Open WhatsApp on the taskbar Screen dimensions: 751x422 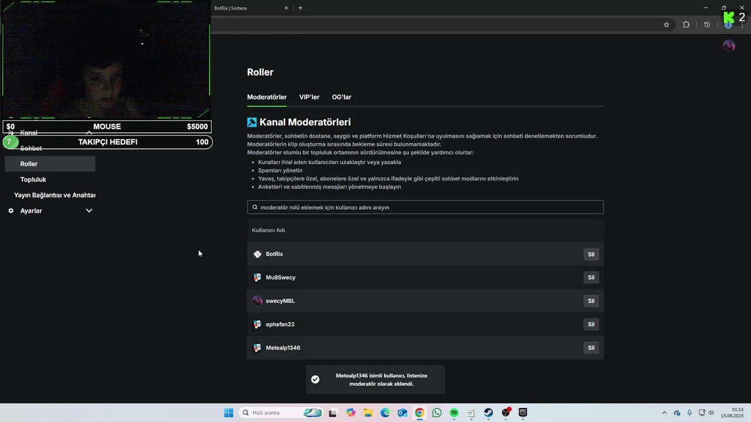(x=437, y=413)
